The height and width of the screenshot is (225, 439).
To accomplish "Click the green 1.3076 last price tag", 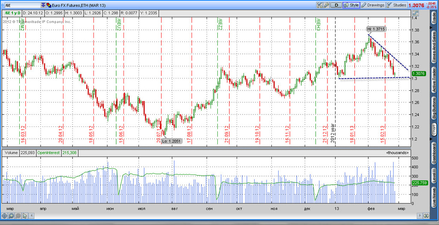I will coord(419,74).
